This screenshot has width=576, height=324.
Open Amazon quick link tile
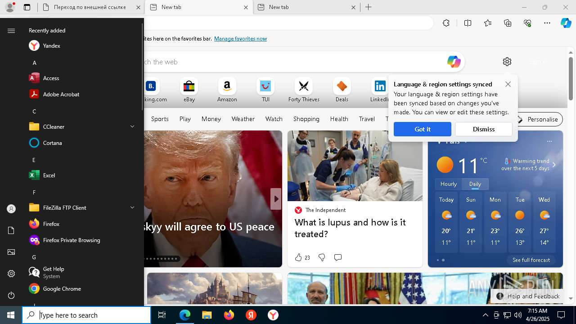point(227,90)
